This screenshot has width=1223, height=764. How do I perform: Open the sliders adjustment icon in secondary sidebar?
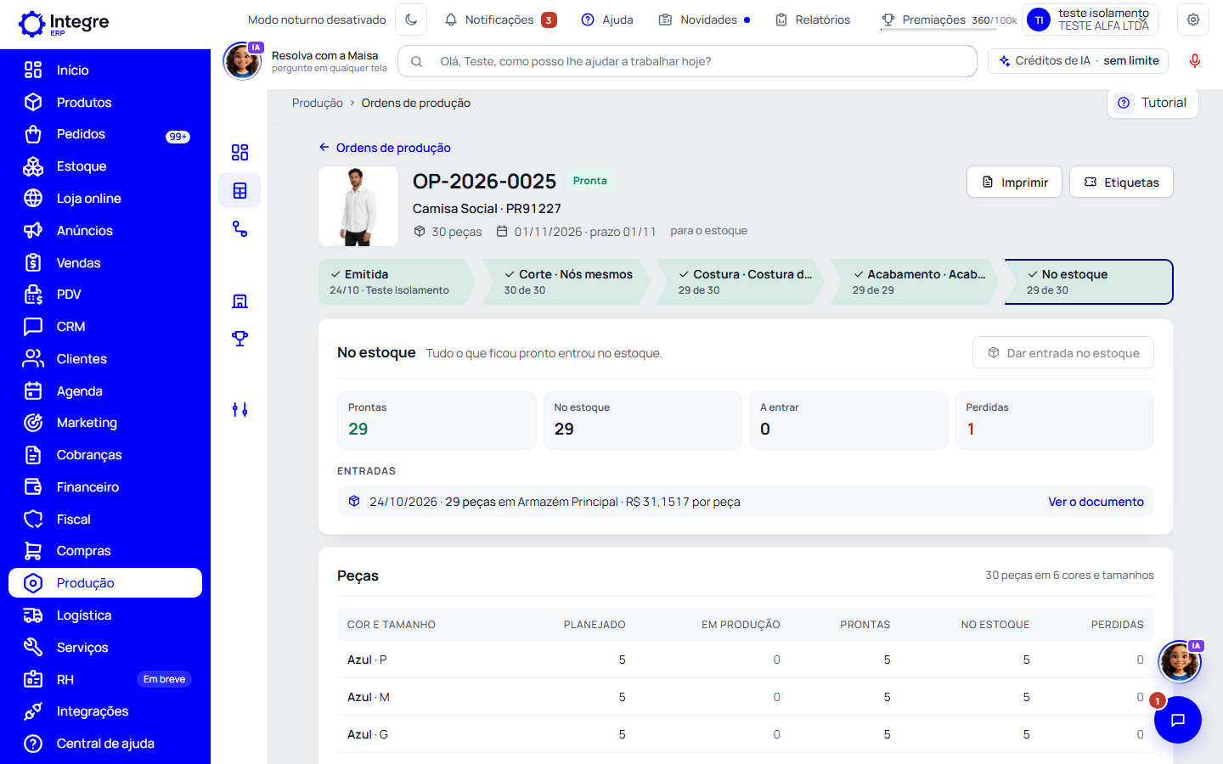[240, 410]
